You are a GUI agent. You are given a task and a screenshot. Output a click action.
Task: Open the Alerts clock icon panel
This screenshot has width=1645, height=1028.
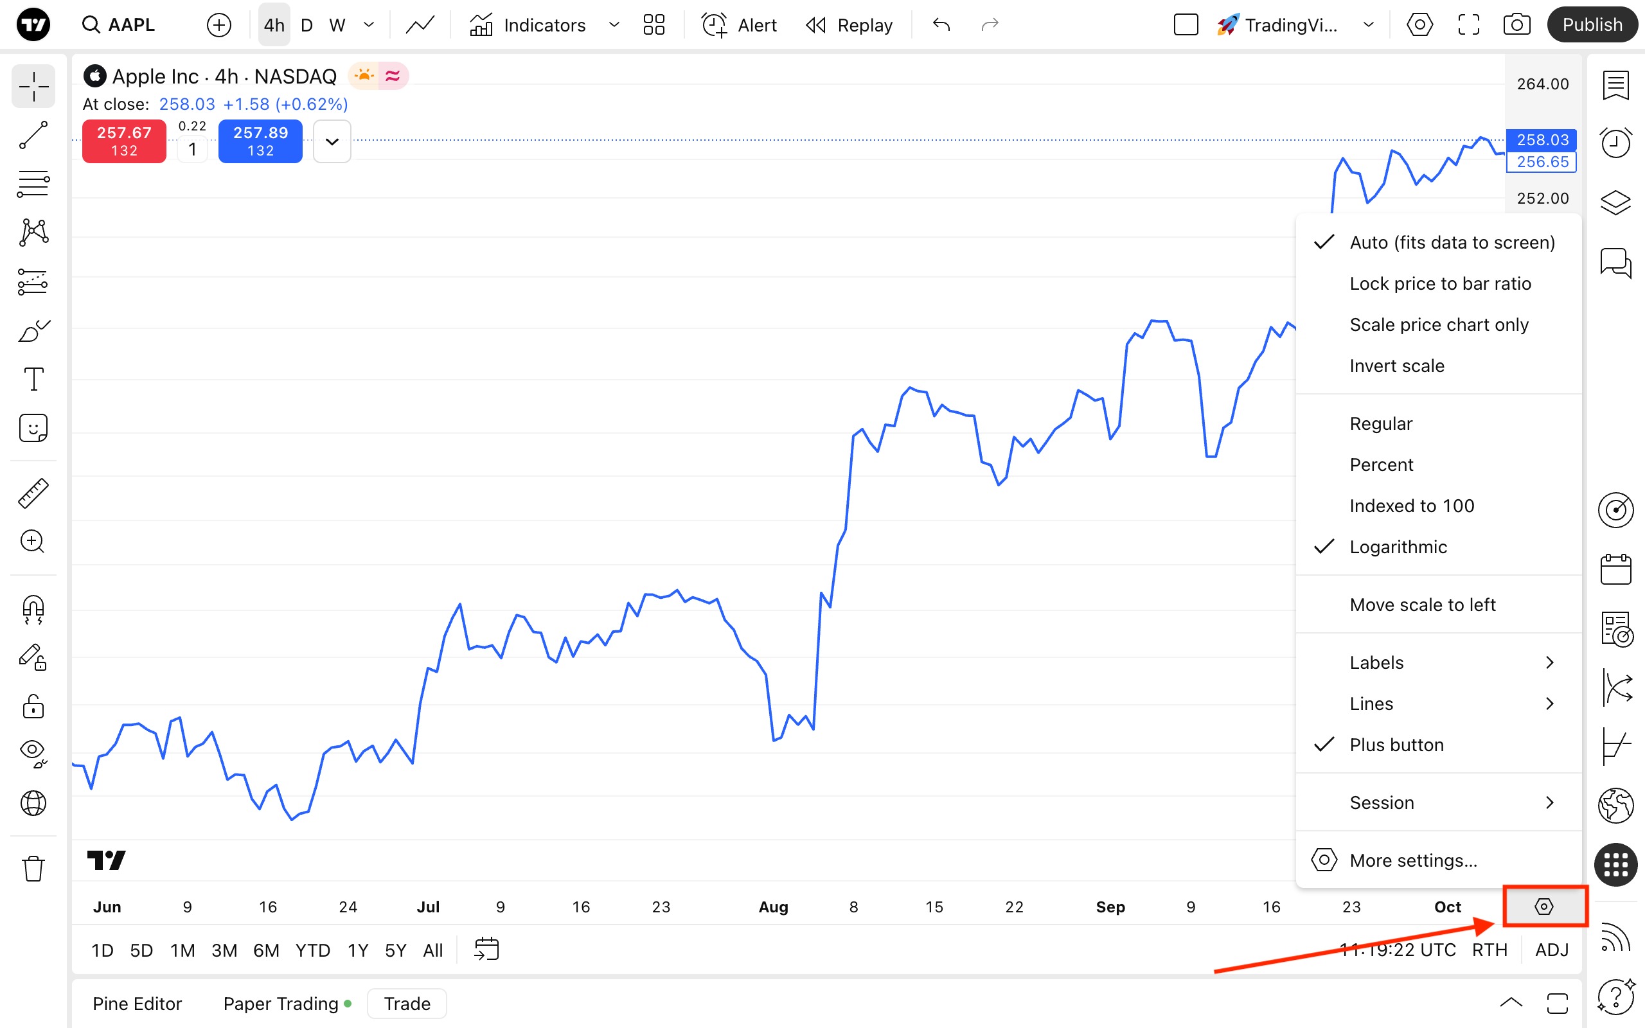click(1615, 143)
